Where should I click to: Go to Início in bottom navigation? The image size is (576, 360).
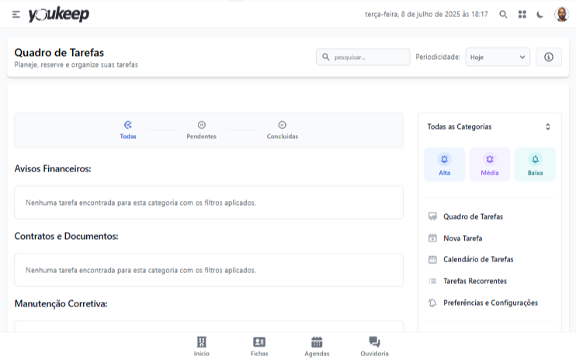click(201, 346)
